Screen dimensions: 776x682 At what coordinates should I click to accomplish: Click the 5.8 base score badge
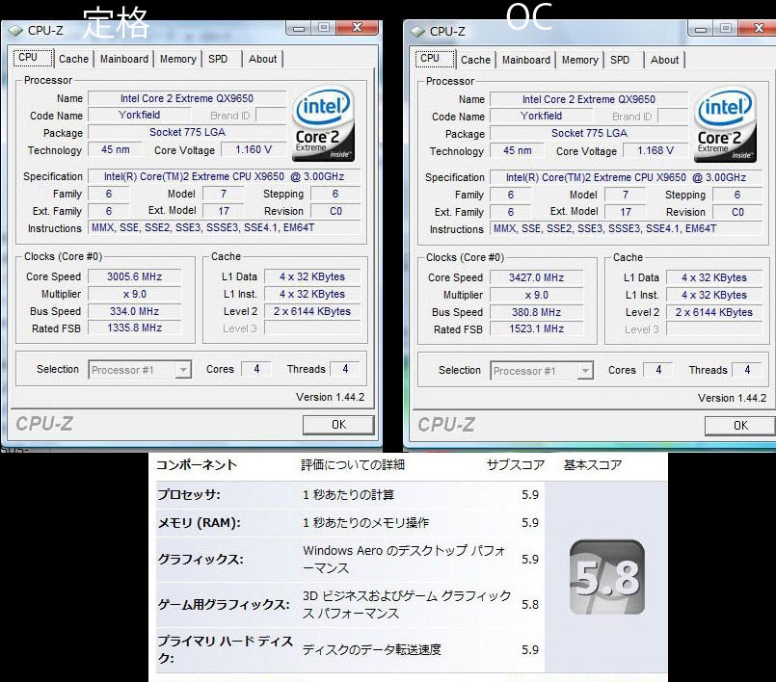(x=607, y=577)
